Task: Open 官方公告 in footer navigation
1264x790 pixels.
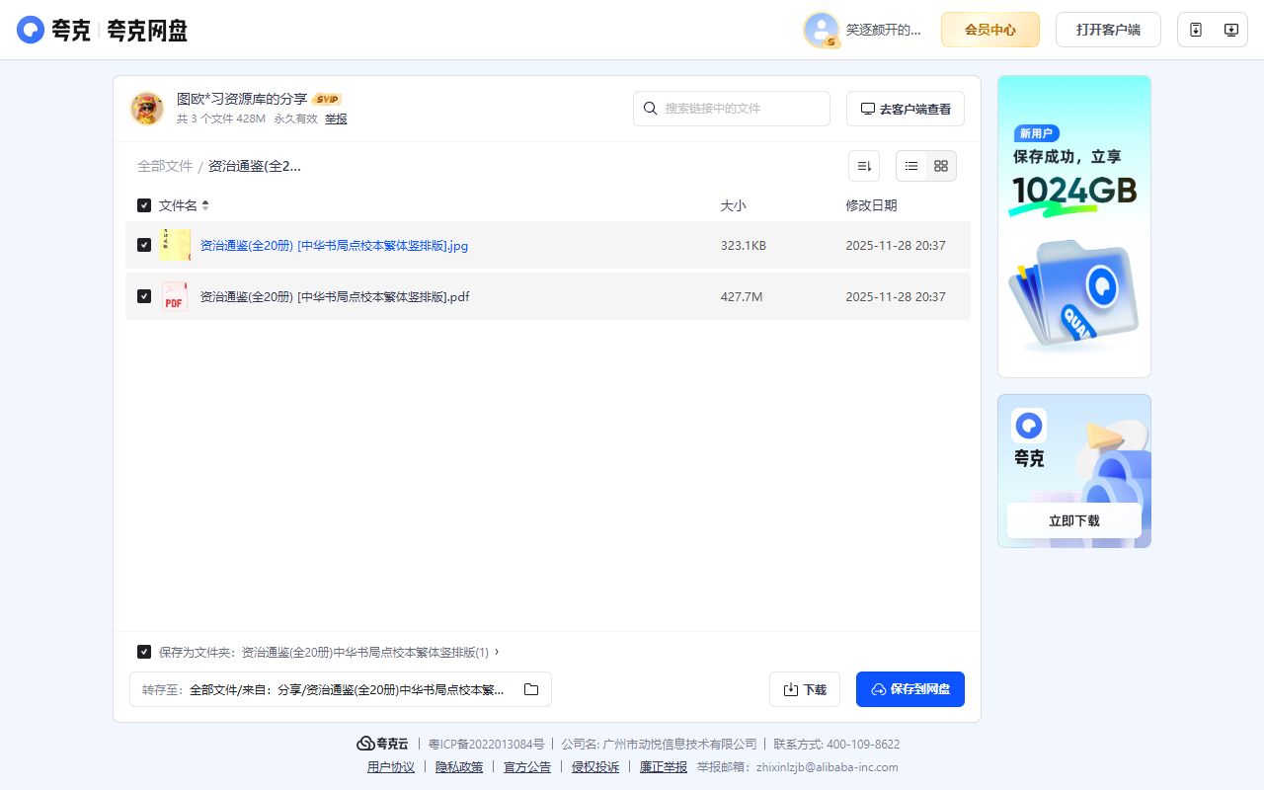Action: tap(526, 766)
